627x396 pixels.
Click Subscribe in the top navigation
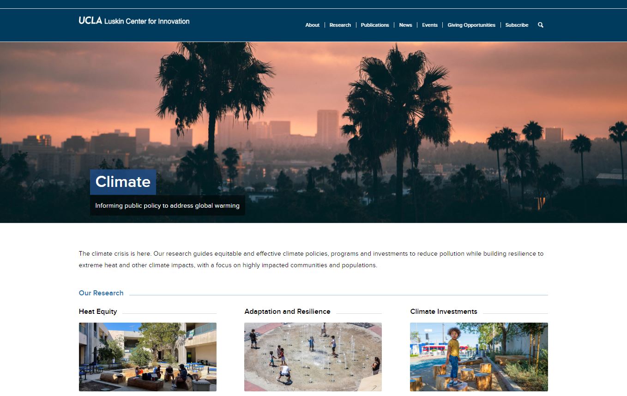(517, 25)
